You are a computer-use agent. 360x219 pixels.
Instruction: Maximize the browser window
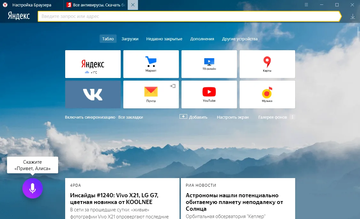(337, 4)
